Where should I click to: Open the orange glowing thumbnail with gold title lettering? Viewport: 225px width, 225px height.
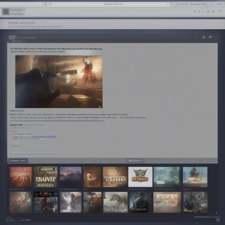115,177
